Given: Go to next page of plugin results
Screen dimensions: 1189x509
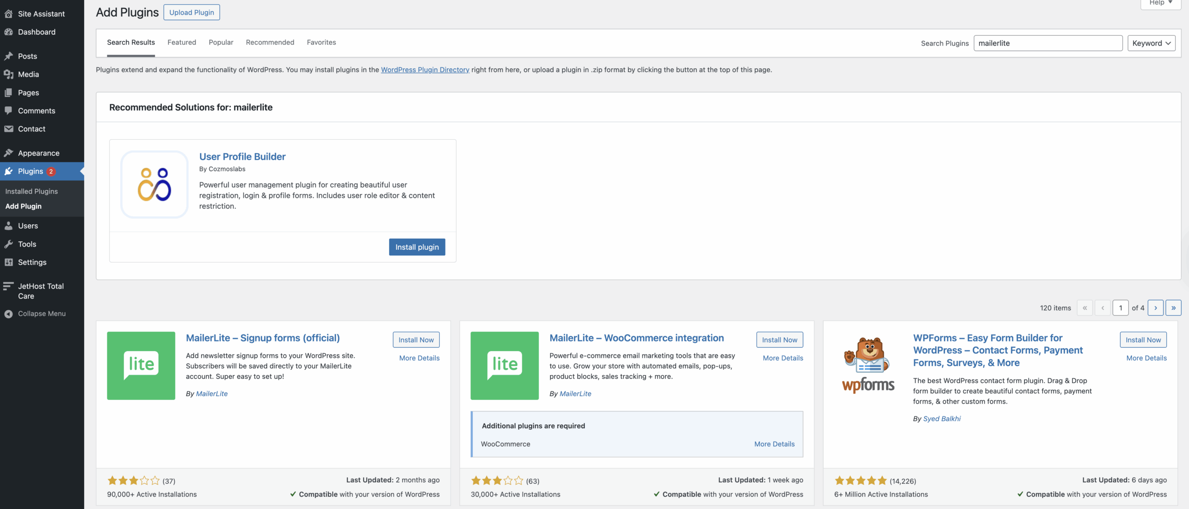Looking at the screenshot, I should (x=1155, y=308).
